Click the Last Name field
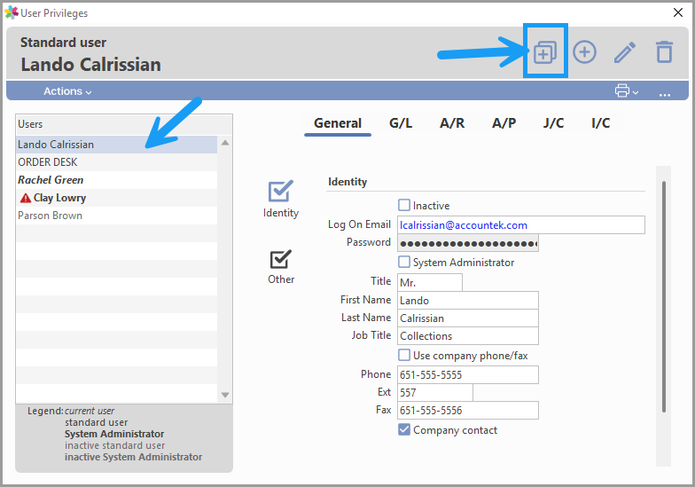The height and width of the screenshot is (487, 695). click(468, 318)
